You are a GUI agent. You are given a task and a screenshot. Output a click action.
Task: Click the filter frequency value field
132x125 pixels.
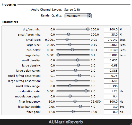111,102
